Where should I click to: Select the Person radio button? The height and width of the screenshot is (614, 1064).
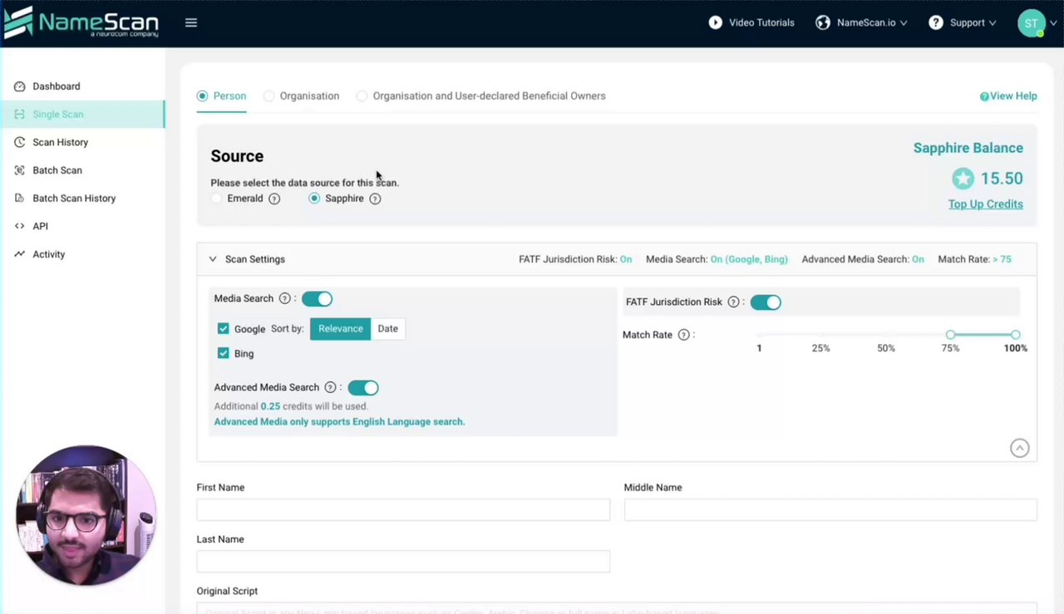point(202,96)
